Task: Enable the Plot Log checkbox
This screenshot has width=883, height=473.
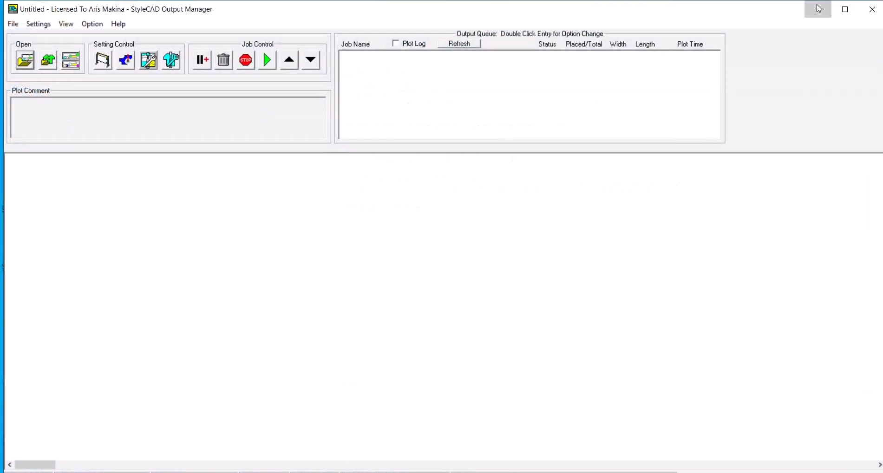Action: [x=396, y=43]
